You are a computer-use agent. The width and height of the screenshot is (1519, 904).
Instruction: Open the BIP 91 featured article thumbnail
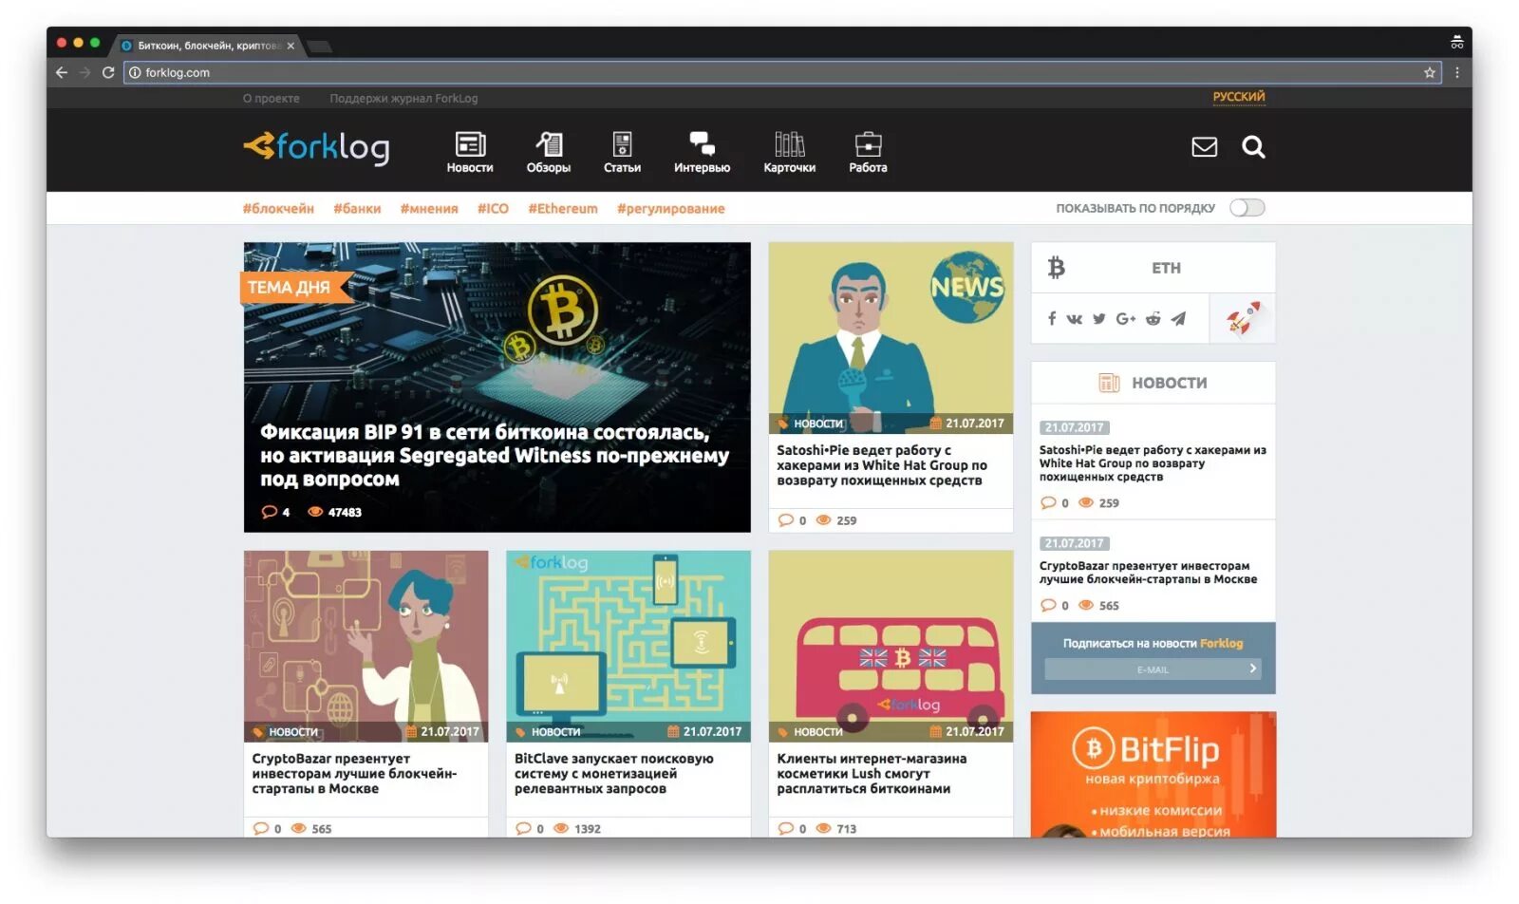[x=497, y=387]
